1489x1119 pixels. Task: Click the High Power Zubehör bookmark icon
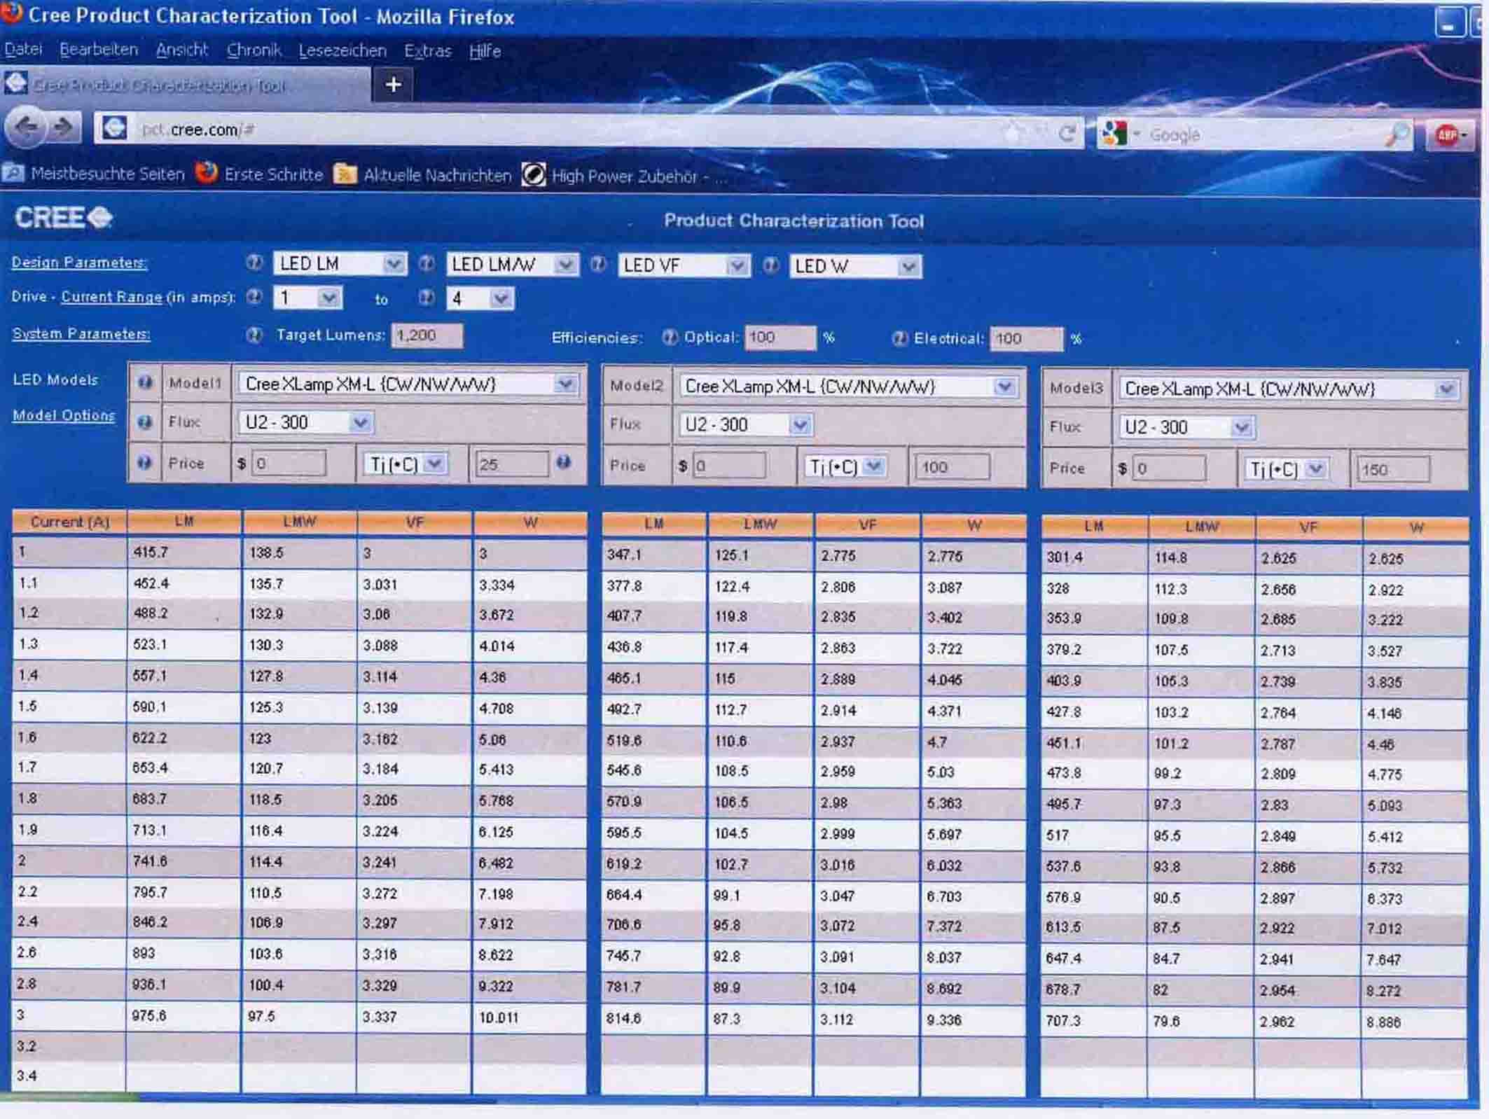[x=534, y=175]
